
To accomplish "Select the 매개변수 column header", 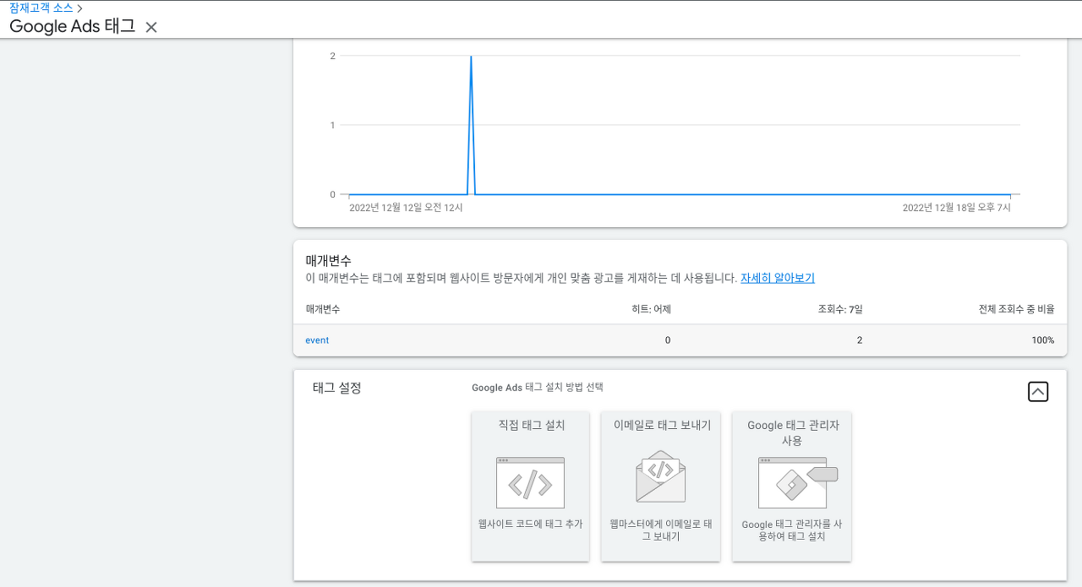I will click(323, 310).
